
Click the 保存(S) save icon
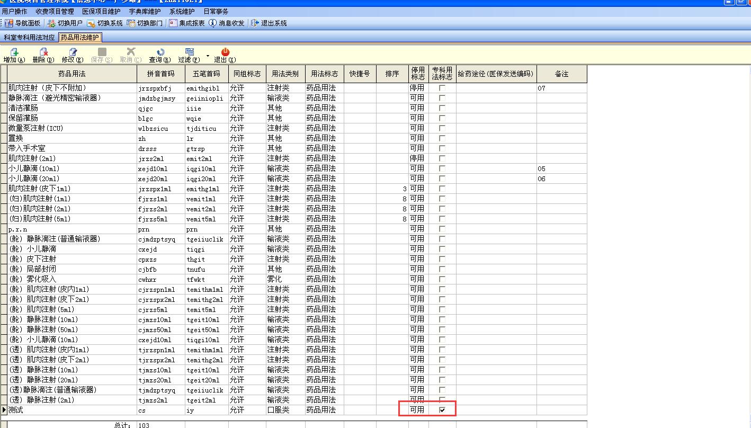coord(102,52)
